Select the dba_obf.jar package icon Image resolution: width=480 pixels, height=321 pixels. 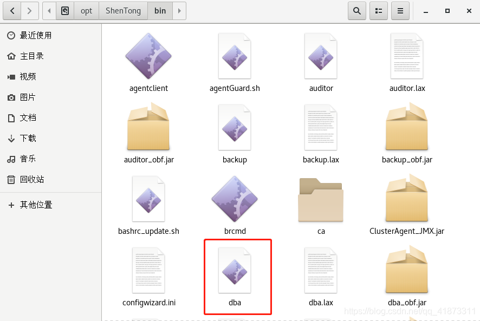point(407,270)
